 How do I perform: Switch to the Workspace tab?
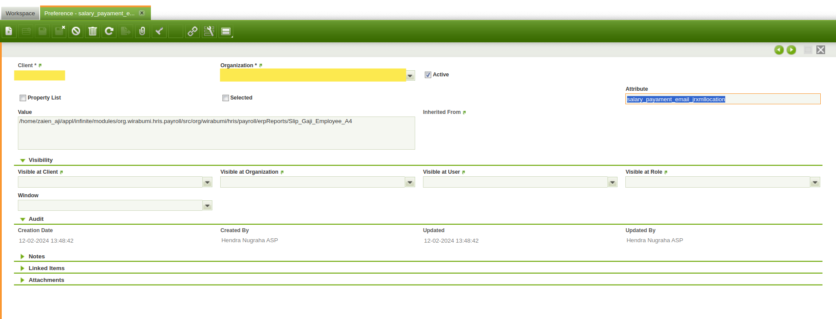point(20,13)
